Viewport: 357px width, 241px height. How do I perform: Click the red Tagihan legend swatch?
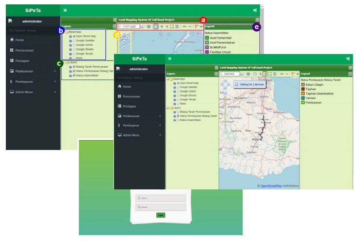coord(302,88)
